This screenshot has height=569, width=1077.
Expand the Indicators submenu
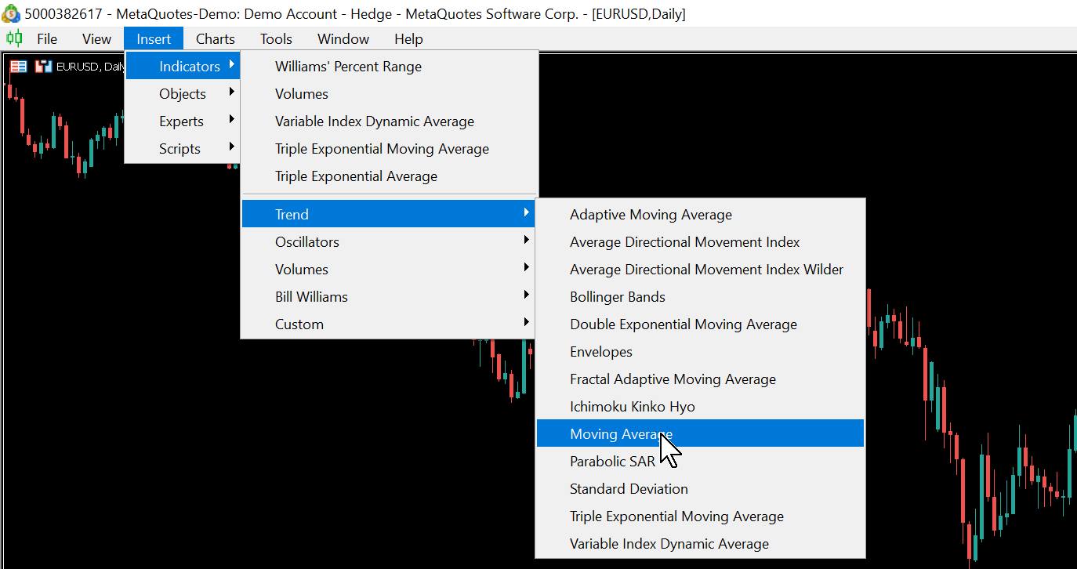click(x=182, y=66)
